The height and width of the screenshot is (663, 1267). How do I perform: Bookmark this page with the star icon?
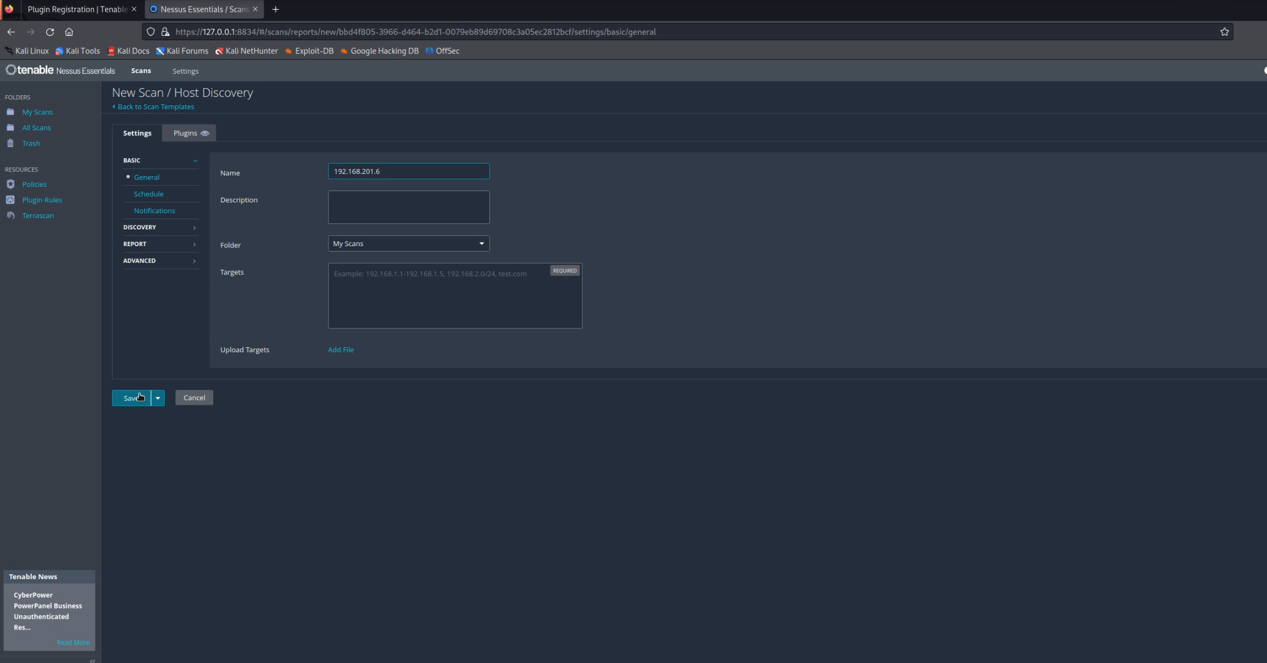point(1224,32)
